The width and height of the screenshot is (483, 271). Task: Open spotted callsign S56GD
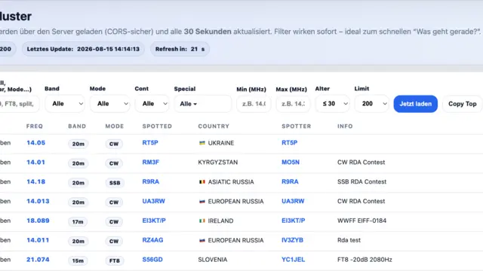click(x=152, y=260)
